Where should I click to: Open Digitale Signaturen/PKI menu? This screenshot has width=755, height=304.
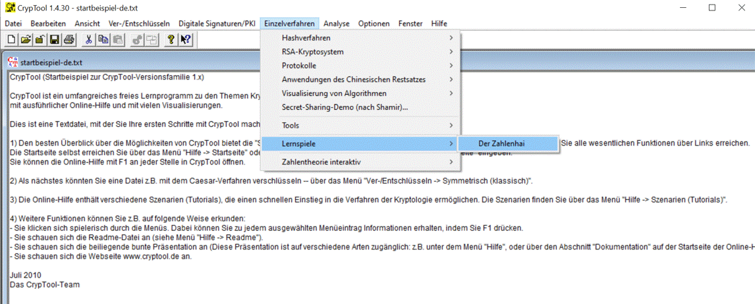pos(217,23)
